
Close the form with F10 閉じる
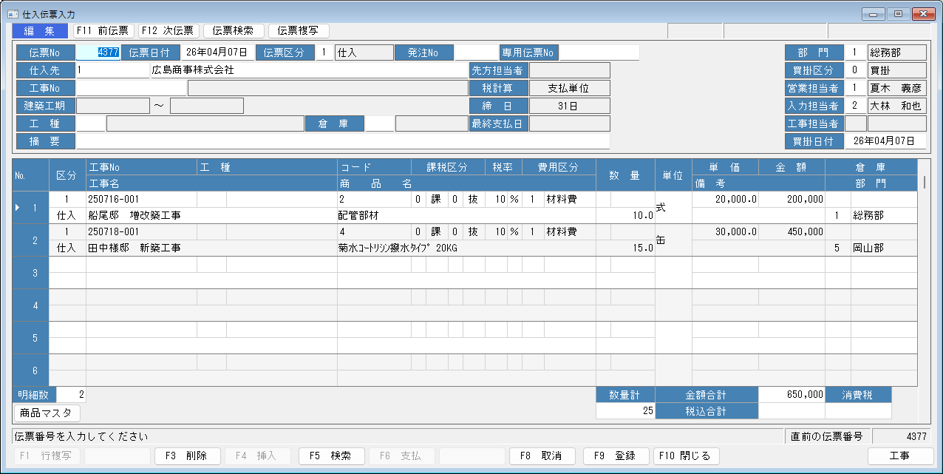click(687, 456)
